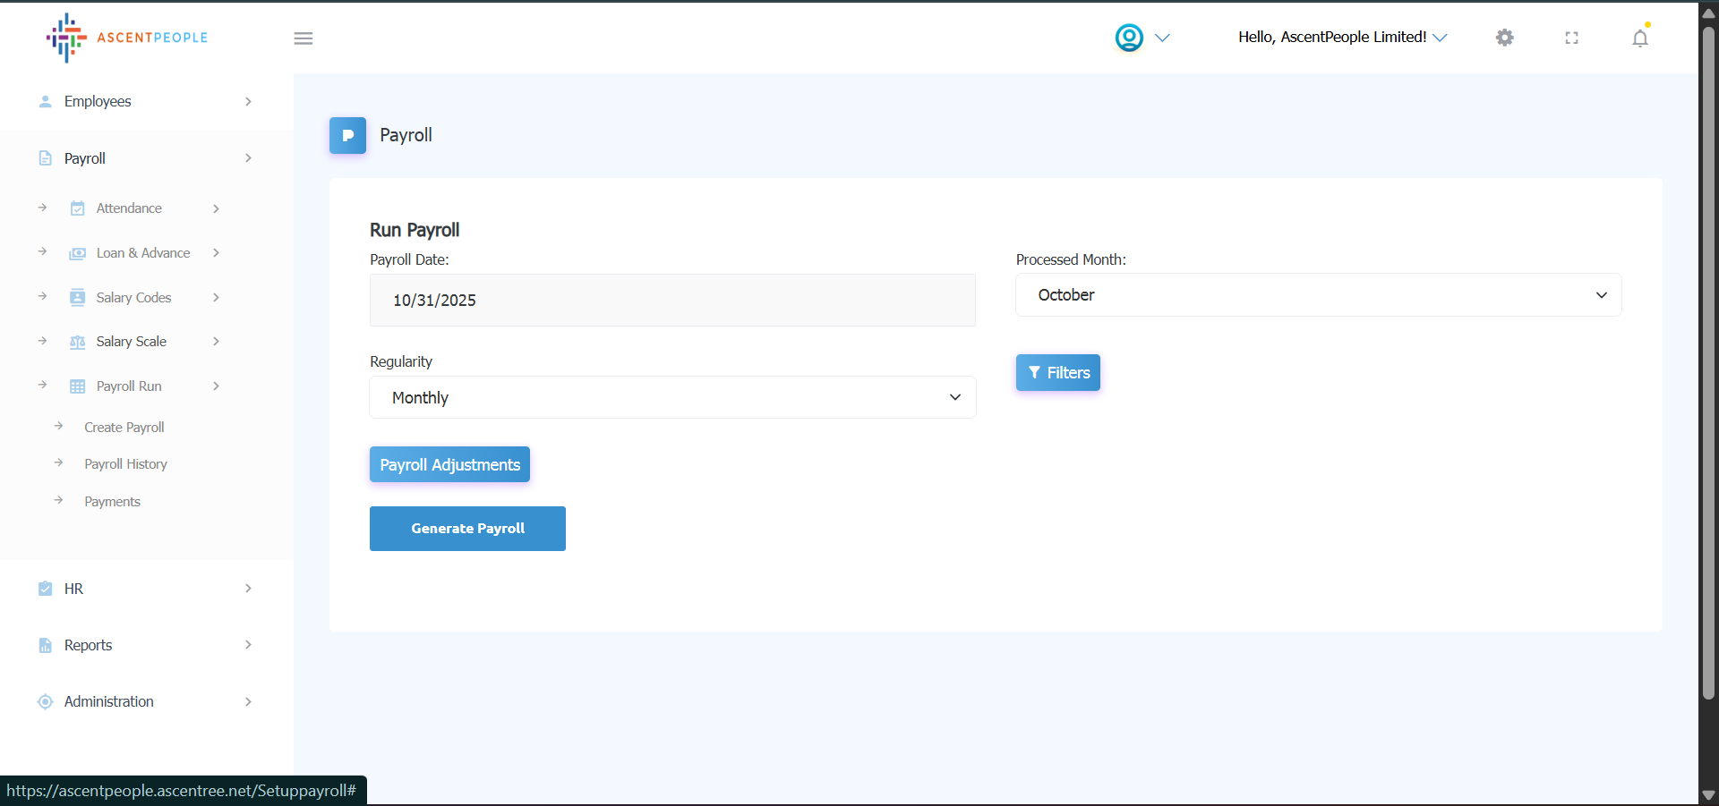Open Create Payroll in sidebar
Screen dimensions: 1719x806
click(124, 428)
